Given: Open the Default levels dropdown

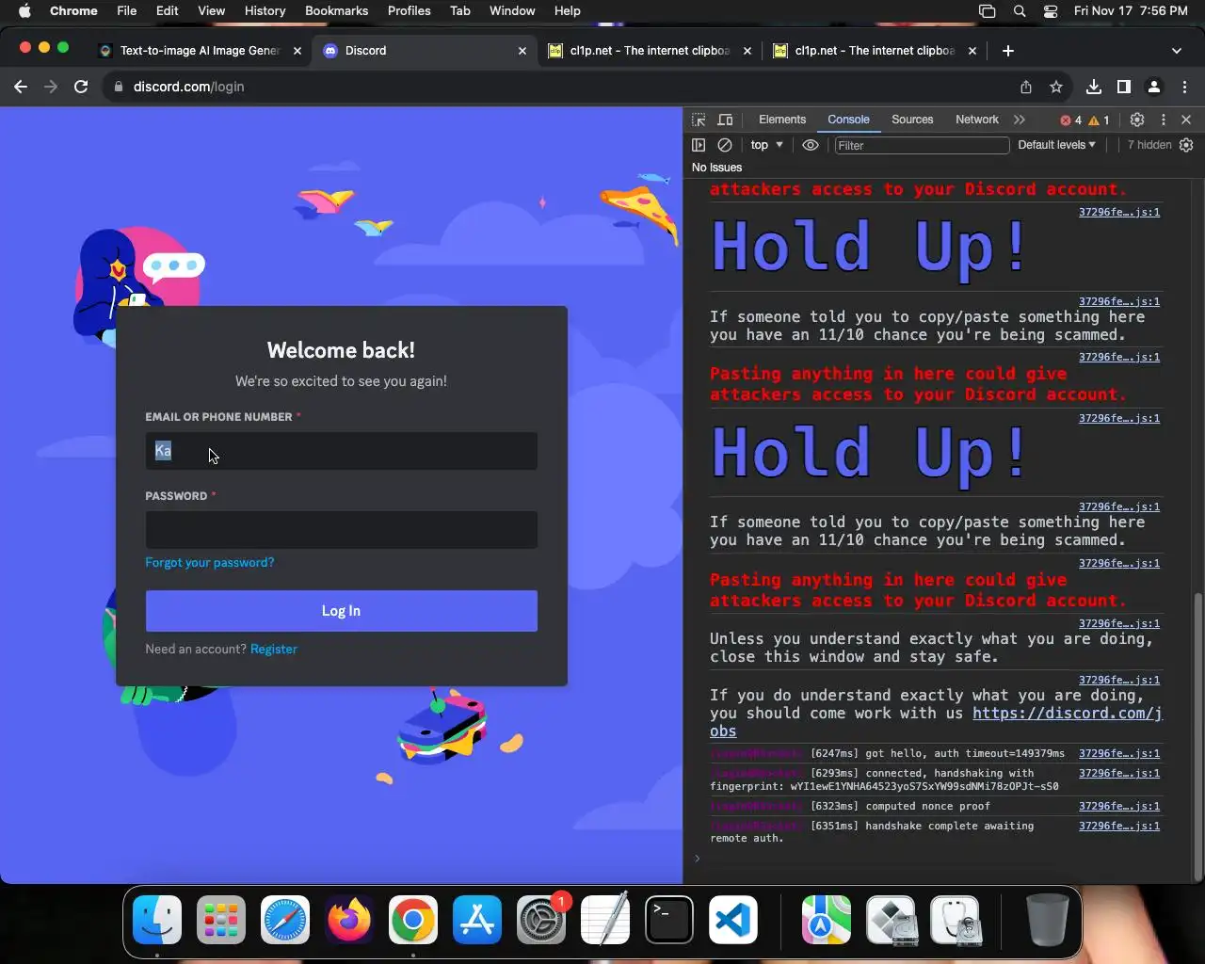Looking at the screenshot, I should point(1056,145).
